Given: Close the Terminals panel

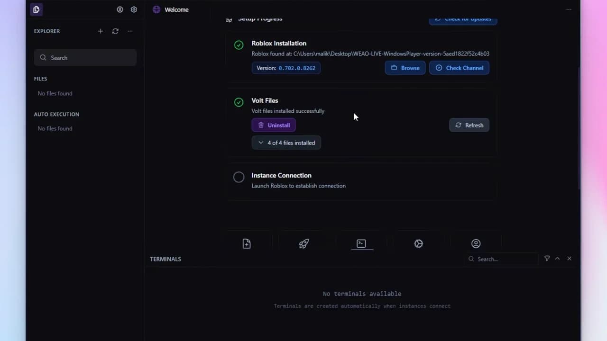Looking at the screenshot, I should 569,259.
